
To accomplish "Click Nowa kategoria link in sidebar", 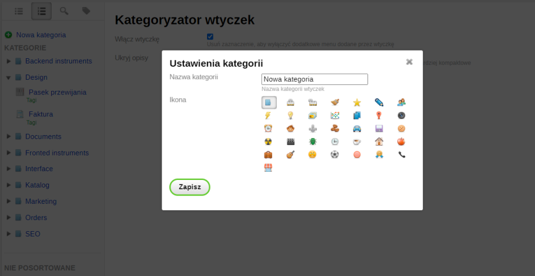I will [x=41, y=35].
